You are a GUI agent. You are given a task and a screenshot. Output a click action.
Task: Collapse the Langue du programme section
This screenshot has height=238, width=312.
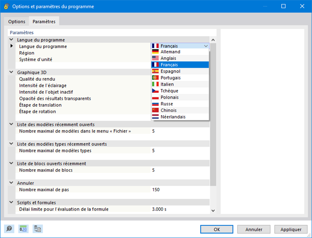point(11,40)
